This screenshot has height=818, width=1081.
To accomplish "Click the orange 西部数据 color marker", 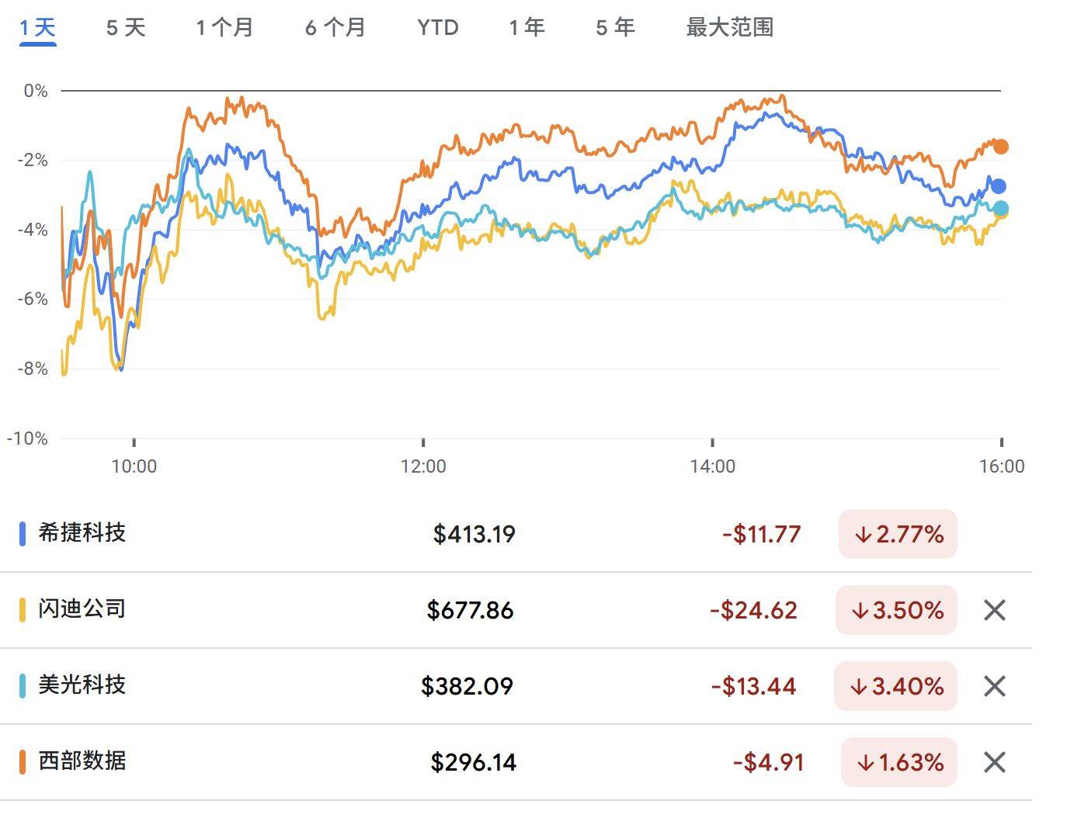I will click(23, 761).
